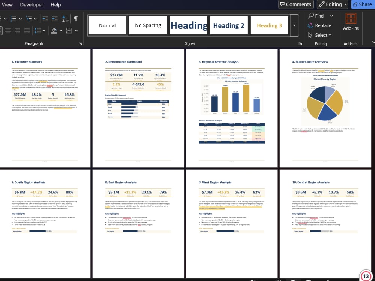
Task: Click the '8. East Region Analysis' heading
Action: (121, 182)
